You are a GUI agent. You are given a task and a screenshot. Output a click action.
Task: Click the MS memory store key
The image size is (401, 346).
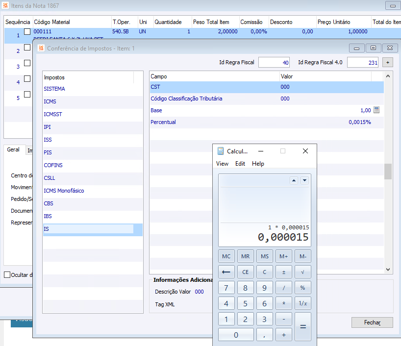pyautogui.click(x=264, y=256)
